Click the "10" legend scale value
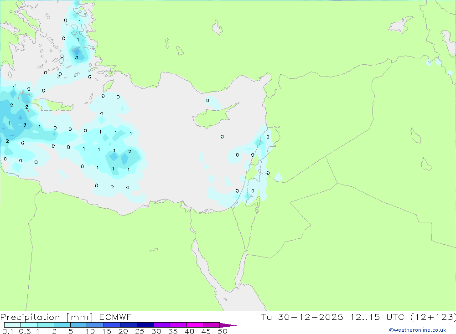 coord(90,331)
